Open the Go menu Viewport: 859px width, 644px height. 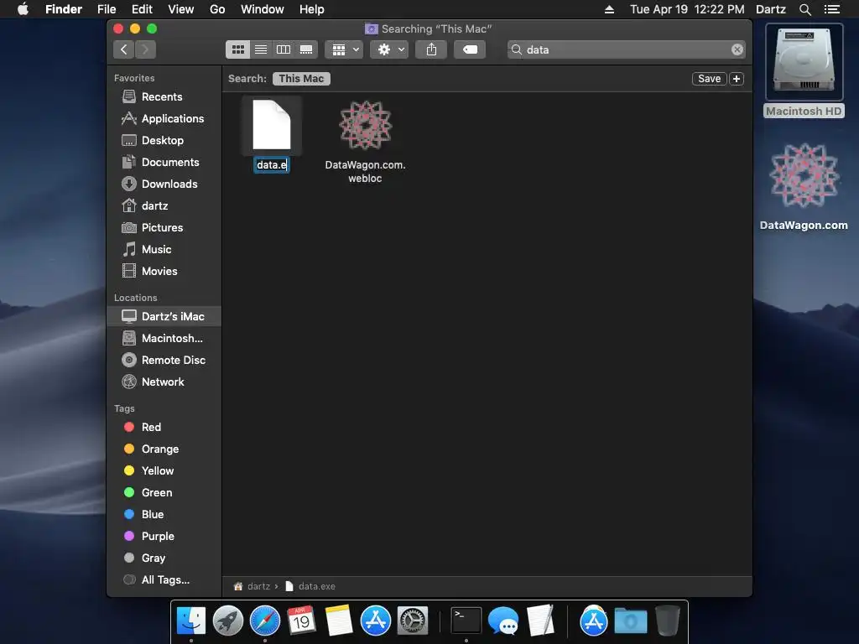tap(217, 9)
